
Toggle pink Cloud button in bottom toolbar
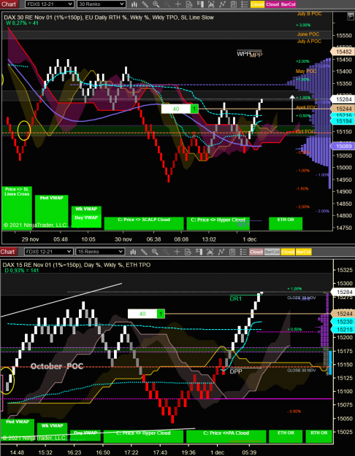256,252
